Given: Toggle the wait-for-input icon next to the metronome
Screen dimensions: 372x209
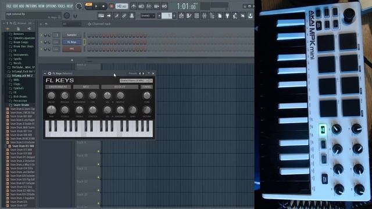Looking at the screenshot, I should point(141,6).
